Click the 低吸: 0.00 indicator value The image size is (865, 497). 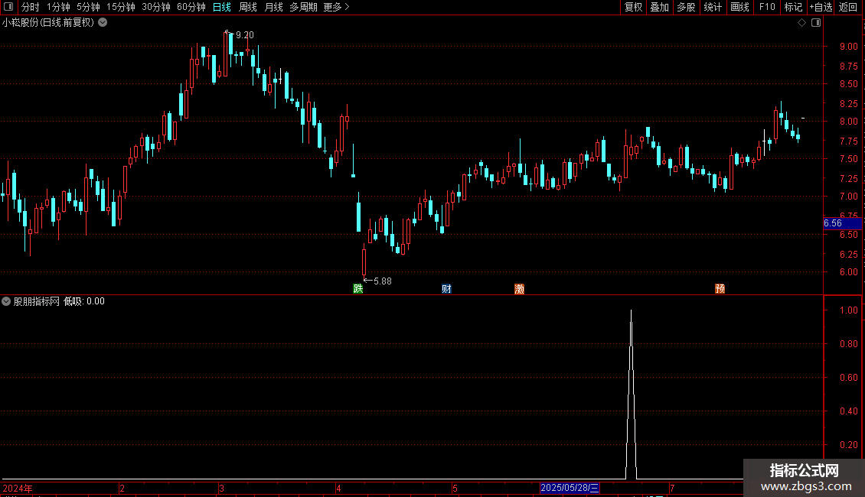point(84,301)
